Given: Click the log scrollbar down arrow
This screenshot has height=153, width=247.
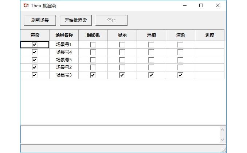Looking at the screenshot, I should pyautogui.click(x=223, y=140).
